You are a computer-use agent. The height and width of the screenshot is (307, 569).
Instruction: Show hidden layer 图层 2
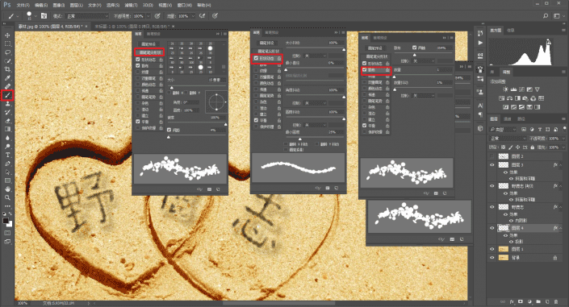[492, 156]
